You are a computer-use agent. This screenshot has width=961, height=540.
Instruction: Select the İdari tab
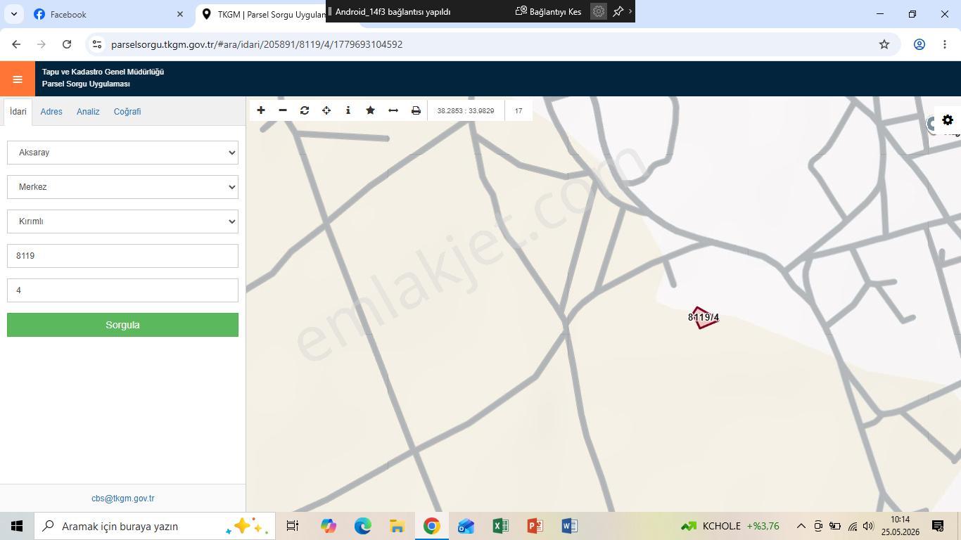tap(18, 112)
